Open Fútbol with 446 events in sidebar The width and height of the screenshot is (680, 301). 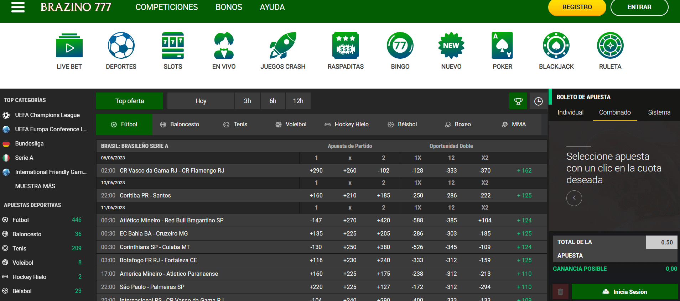pyautogui.click(x=42, y=220)
